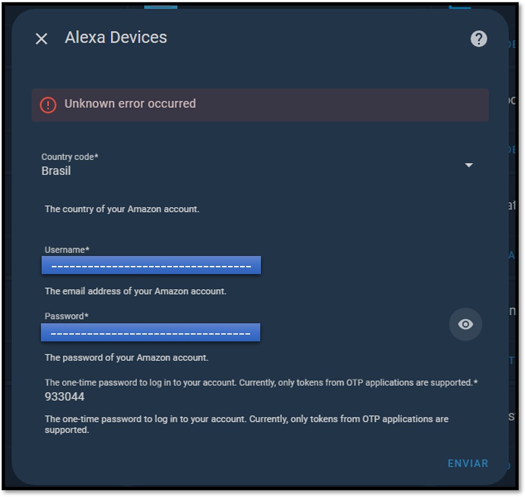The width and height of the screenshot is (525, 497).
Task: Click ENVIAR to send credentials
Action: coord(467,463)
